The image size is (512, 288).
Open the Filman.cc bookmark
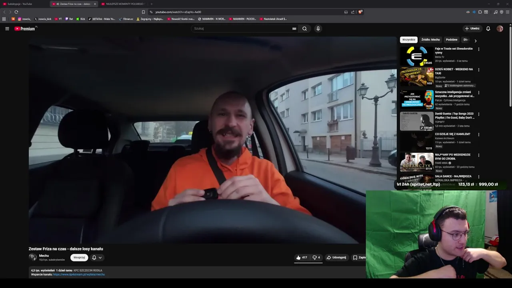(126, 19)
